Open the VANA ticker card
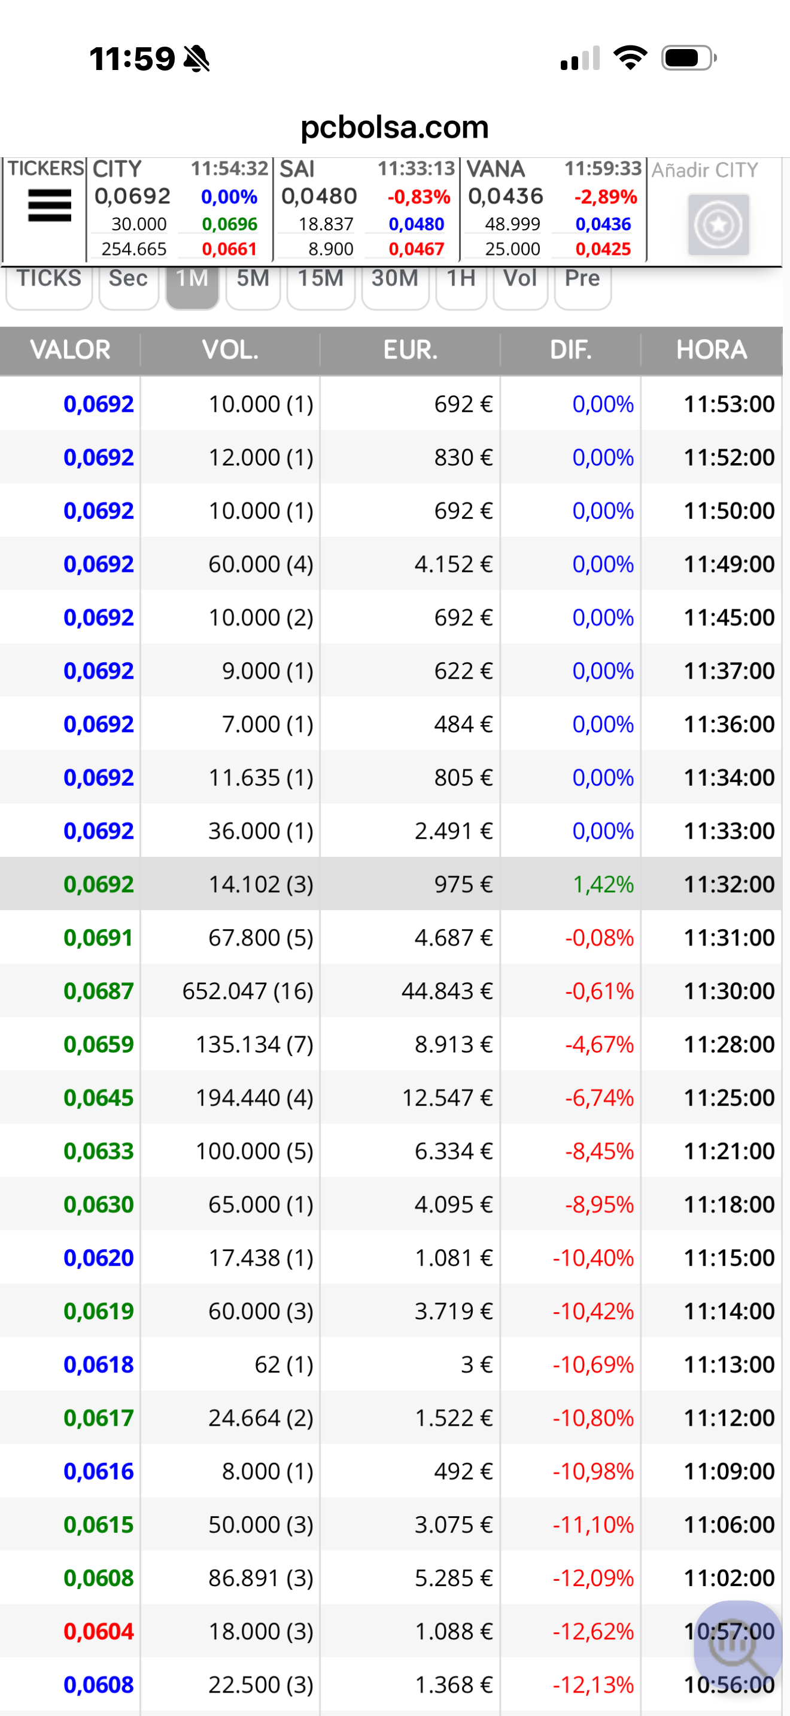Viewport: 790px width, 1716px height. pos(554,209)
